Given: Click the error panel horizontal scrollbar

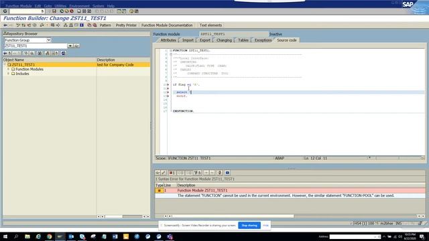Looking at the screenshot, I should (233, 216).
